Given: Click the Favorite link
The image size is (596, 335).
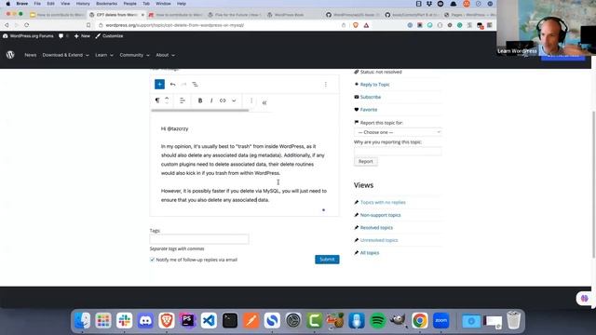Looking at the screenshot, I should pyautogui.click(x=369, y=110).
